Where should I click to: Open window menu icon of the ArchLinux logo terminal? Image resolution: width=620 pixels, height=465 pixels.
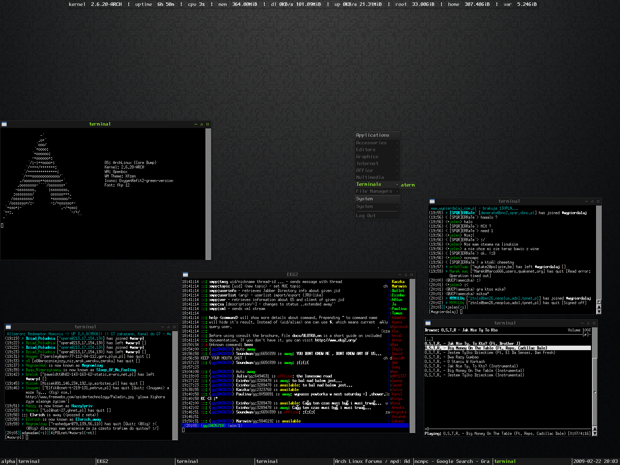coord(4,124)
